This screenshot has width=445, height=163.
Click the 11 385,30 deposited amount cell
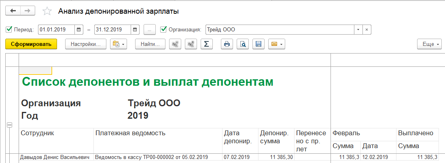pyautogui.click(x=276, y=157)
